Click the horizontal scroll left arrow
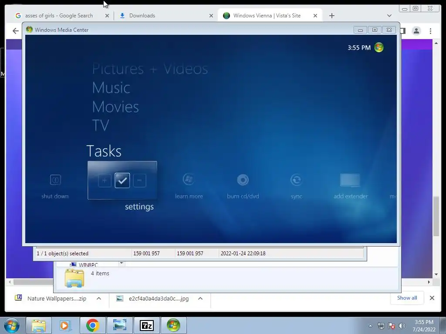This screenshot has width=446, height=334. point(10,282)
